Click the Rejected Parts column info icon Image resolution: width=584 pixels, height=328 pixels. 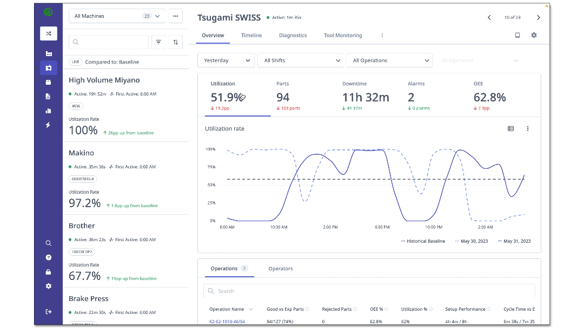(x=355, y=309)
